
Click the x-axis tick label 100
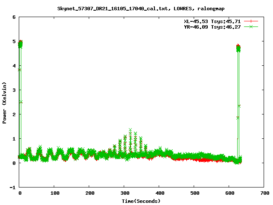point(55,193)
